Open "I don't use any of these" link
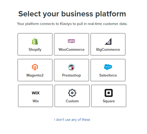Screen dimensions: 147x134 72,120
